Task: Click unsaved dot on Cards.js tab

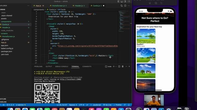Action: point(103,6)
